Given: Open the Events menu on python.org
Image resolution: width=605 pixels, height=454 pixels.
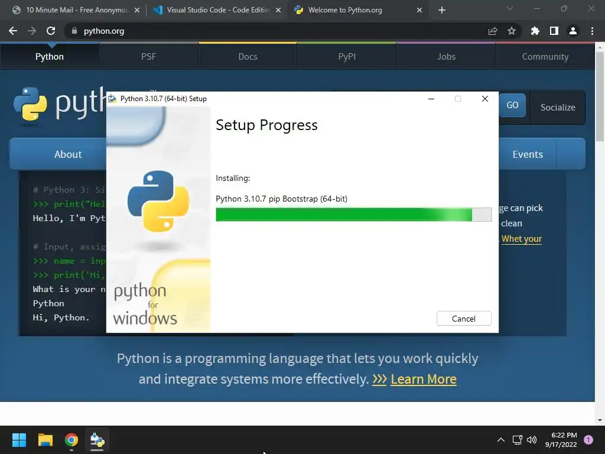Looking at the screenshot, I should point(528,154).
